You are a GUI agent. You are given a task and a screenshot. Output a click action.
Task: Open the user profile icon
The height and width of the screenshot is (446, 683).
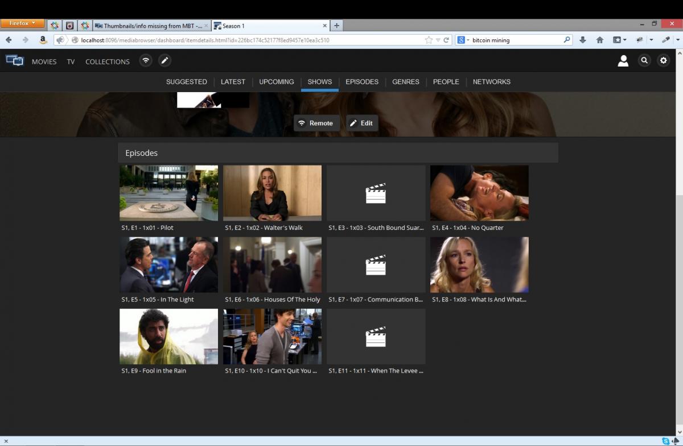tap(623, 61)
